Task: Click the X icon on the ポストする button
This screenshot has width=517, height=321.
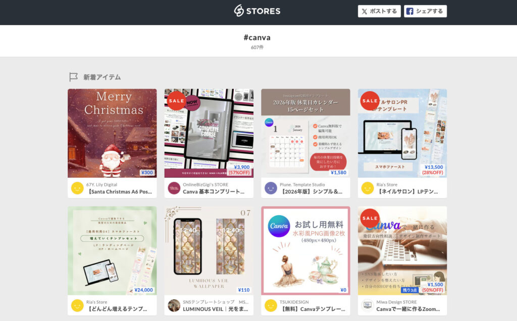Action: [365, 11]
